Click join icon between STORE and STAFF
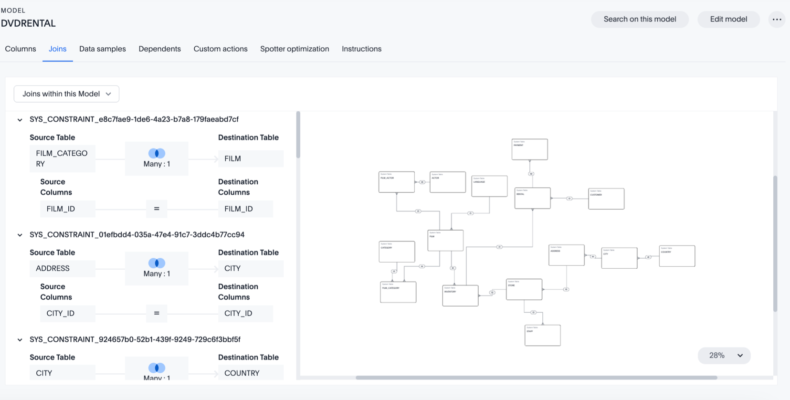790x400 pixels. coord(533,313)
